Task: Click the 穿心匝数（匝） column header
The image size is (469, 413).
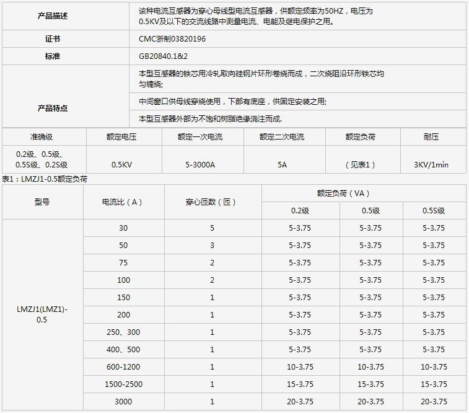Action: [x=212, y=202]
